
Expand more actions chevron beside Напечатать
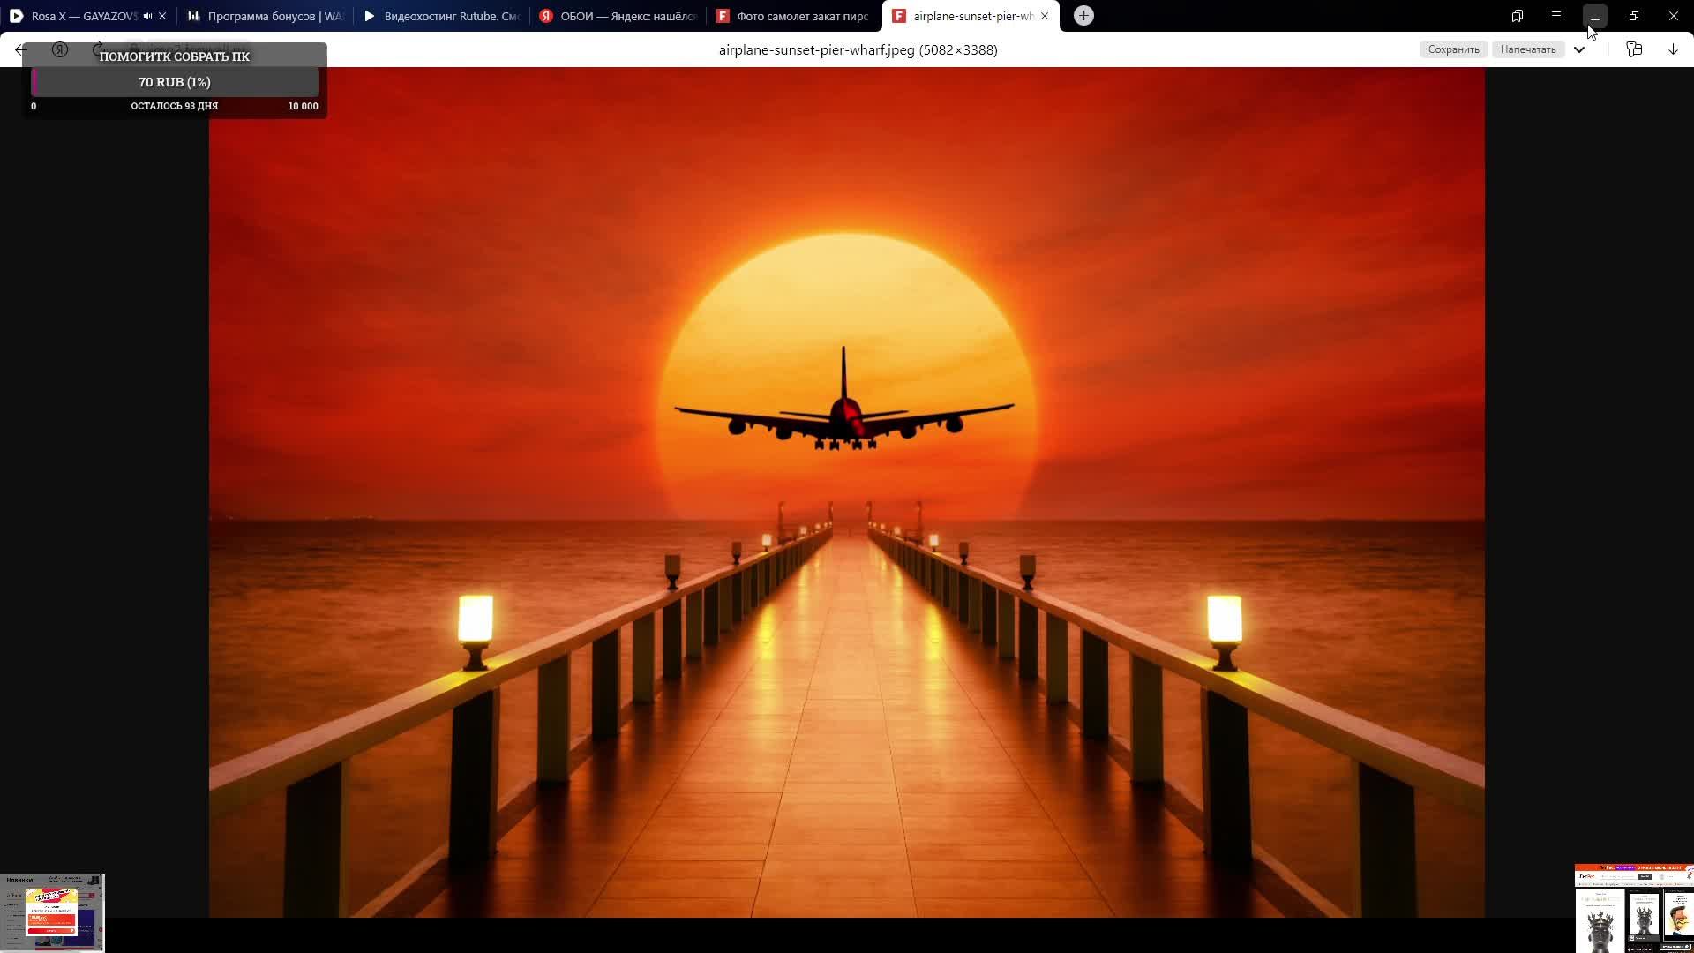(x=1579, y=50)
